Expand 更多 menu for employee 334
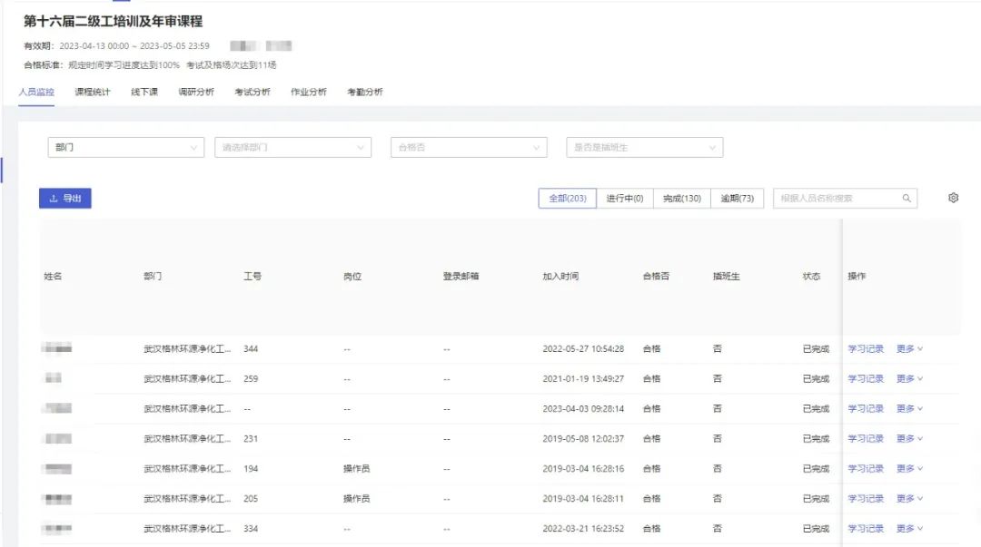This screenshot has width=981, height=547. 909,529
